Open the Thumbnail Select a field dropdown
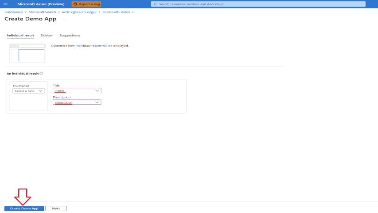The width and height of the screenshot is (378, 213). click(28, 91)
